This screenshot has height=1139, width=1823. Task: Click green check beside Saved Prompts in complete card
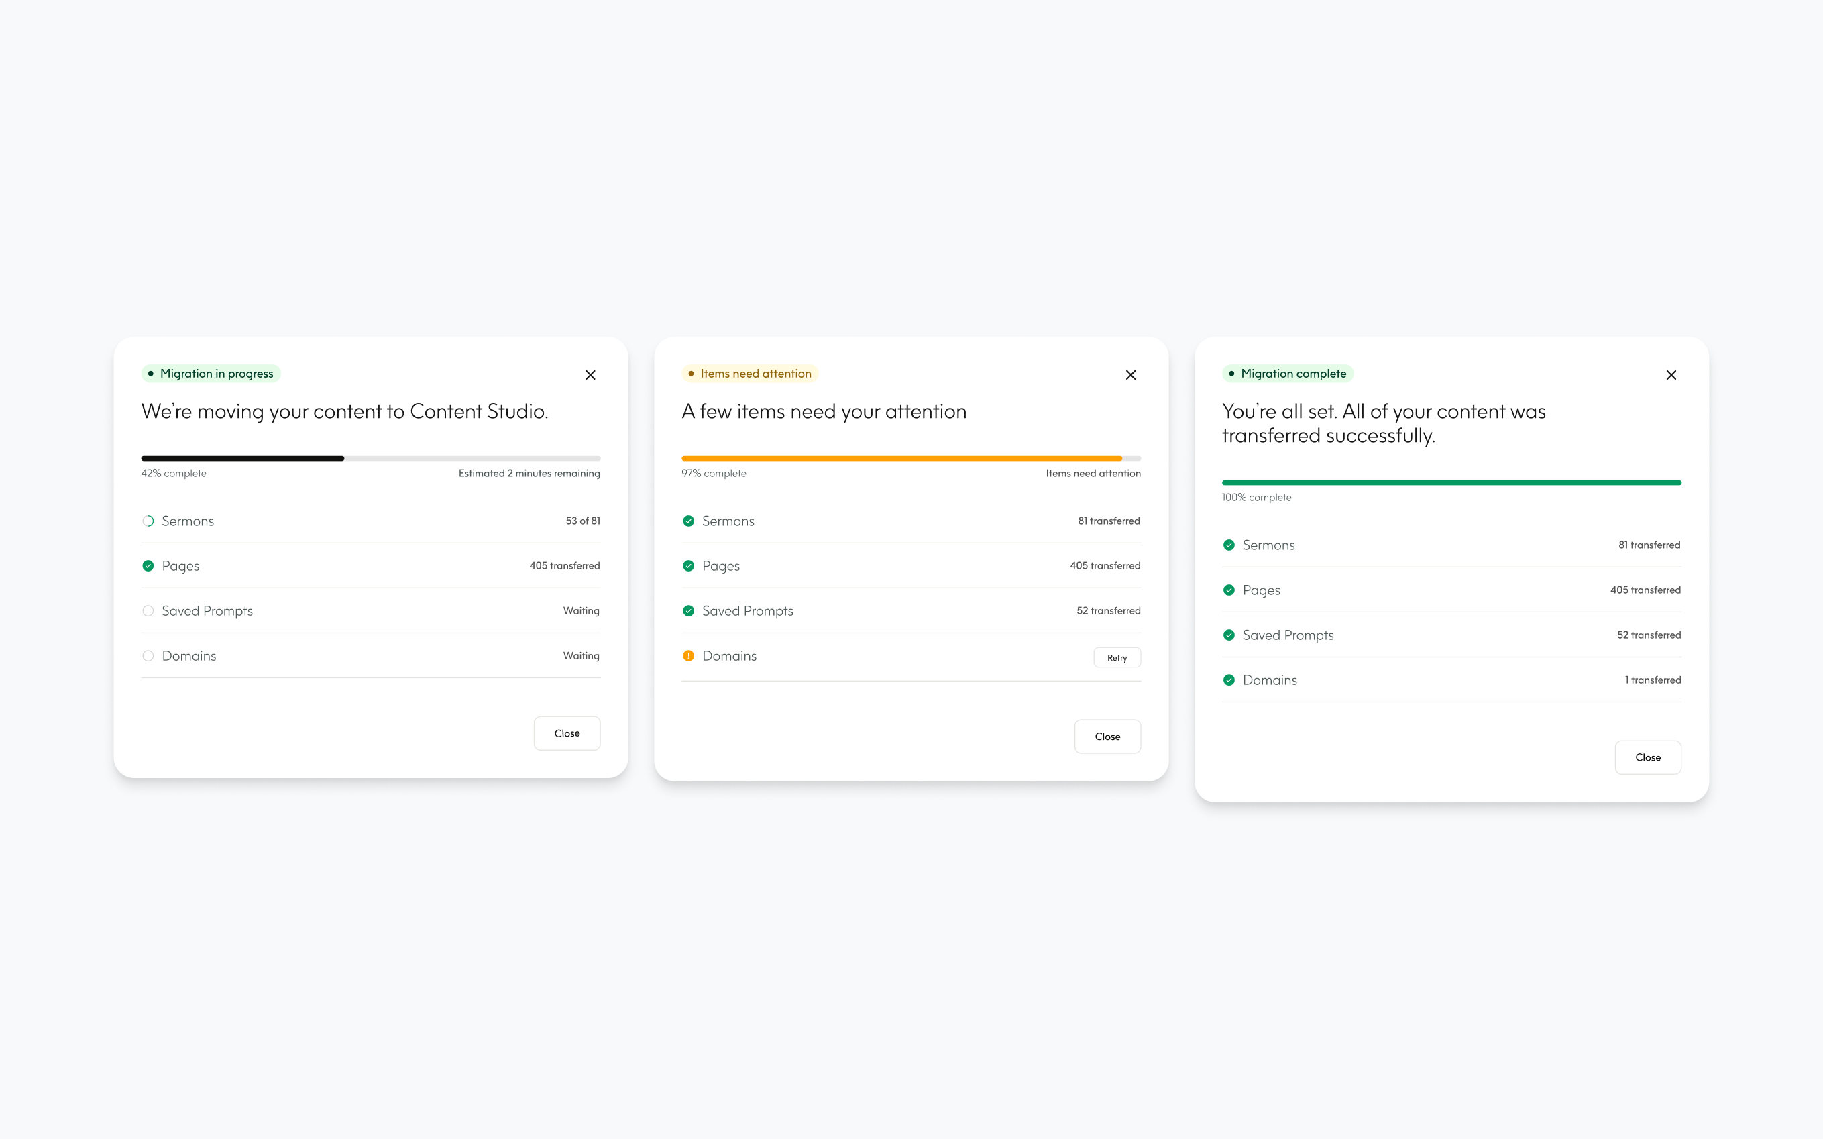(x=1229, y=635)
